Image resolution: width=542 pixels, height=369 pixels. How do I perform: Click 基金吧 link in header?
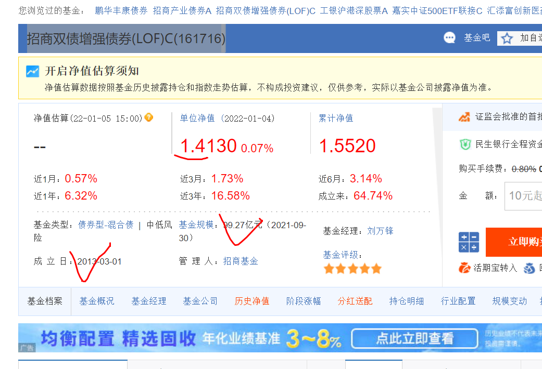pyautogui.click(x=477, y=37)
